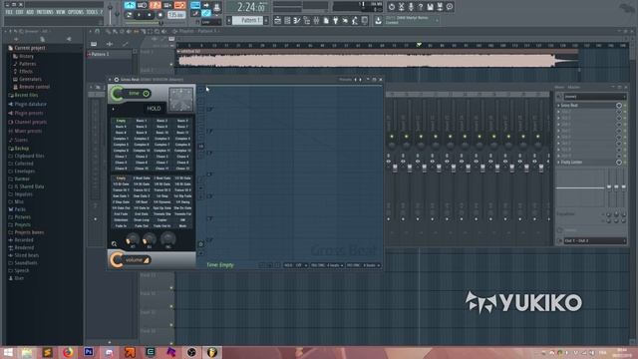Screen dimensions: 638x359
Task: Open File Explorer from the taskbar
Action: pos(27,352)
